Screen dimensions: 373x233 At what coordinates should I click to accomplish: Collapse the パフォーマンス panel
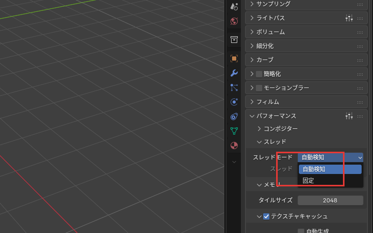pyautogui.click(x=252, y=116)
